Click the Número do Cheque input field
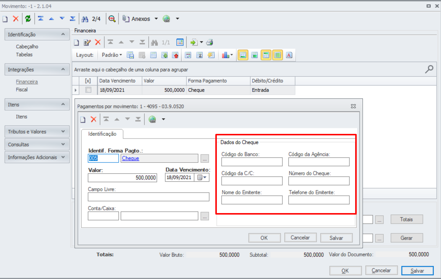This screenshot has width=441, height=279. (x=319, y=181)
